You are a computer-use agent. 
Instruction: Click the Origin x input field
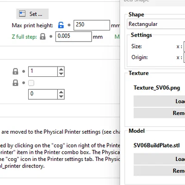pyautogui.click(x=185, y=57)
